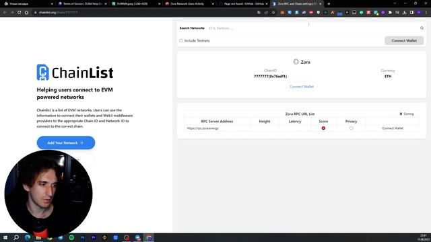
Task: Click the top Connect Wallet button
Action: tap(404, 40)
